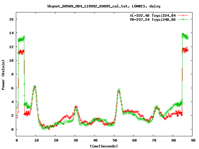199x149 pixels.
Task: Click y-axis tick label 4
Action: (12, 102)
